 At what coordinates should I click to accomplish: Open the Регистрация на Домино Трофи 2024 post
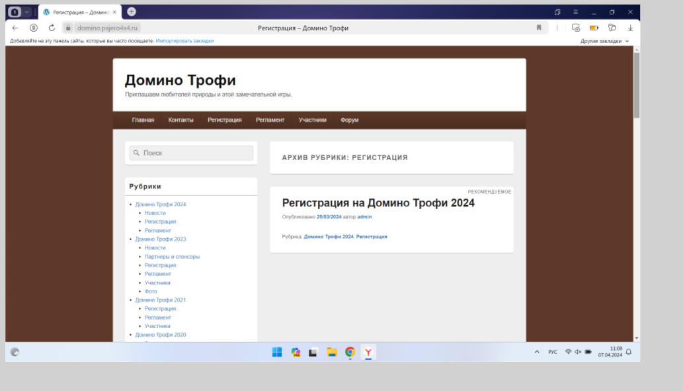click(x=378, y=203)
